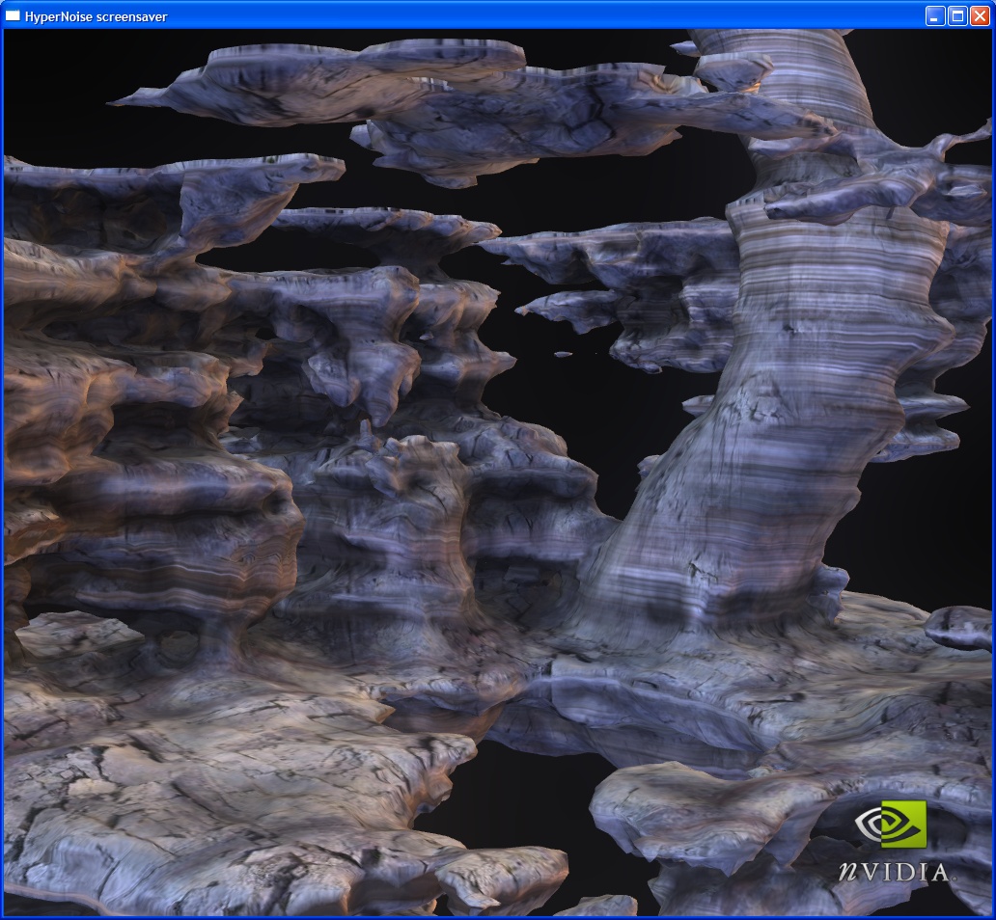Click the green NVIDIA eye logo
Viewport: 996px width, 920px height.
(890, 824)
